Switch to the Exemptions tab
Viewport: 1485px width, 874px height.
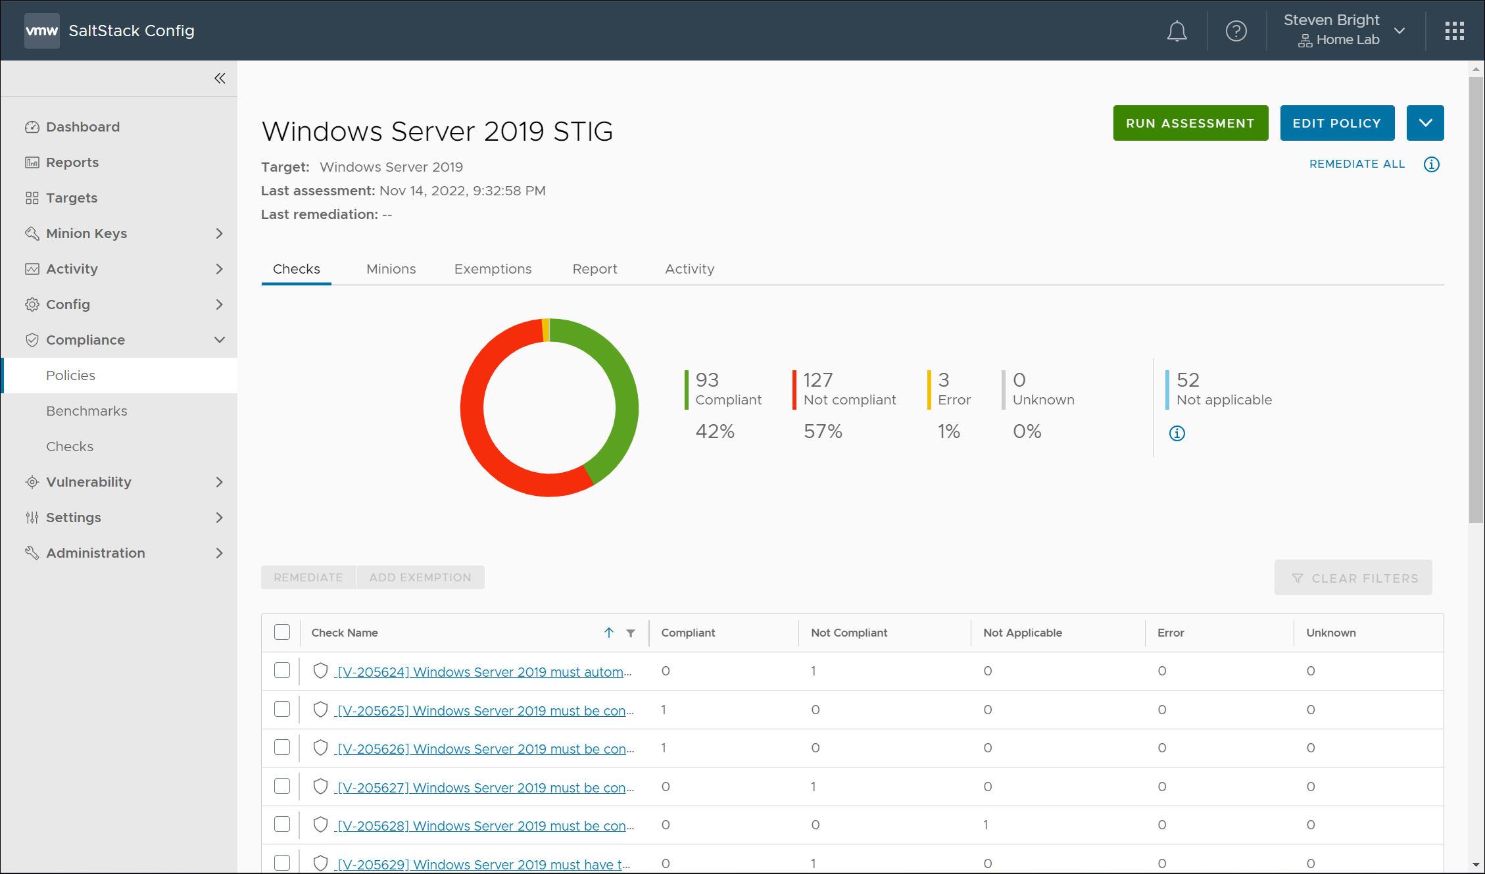[493, 269]
